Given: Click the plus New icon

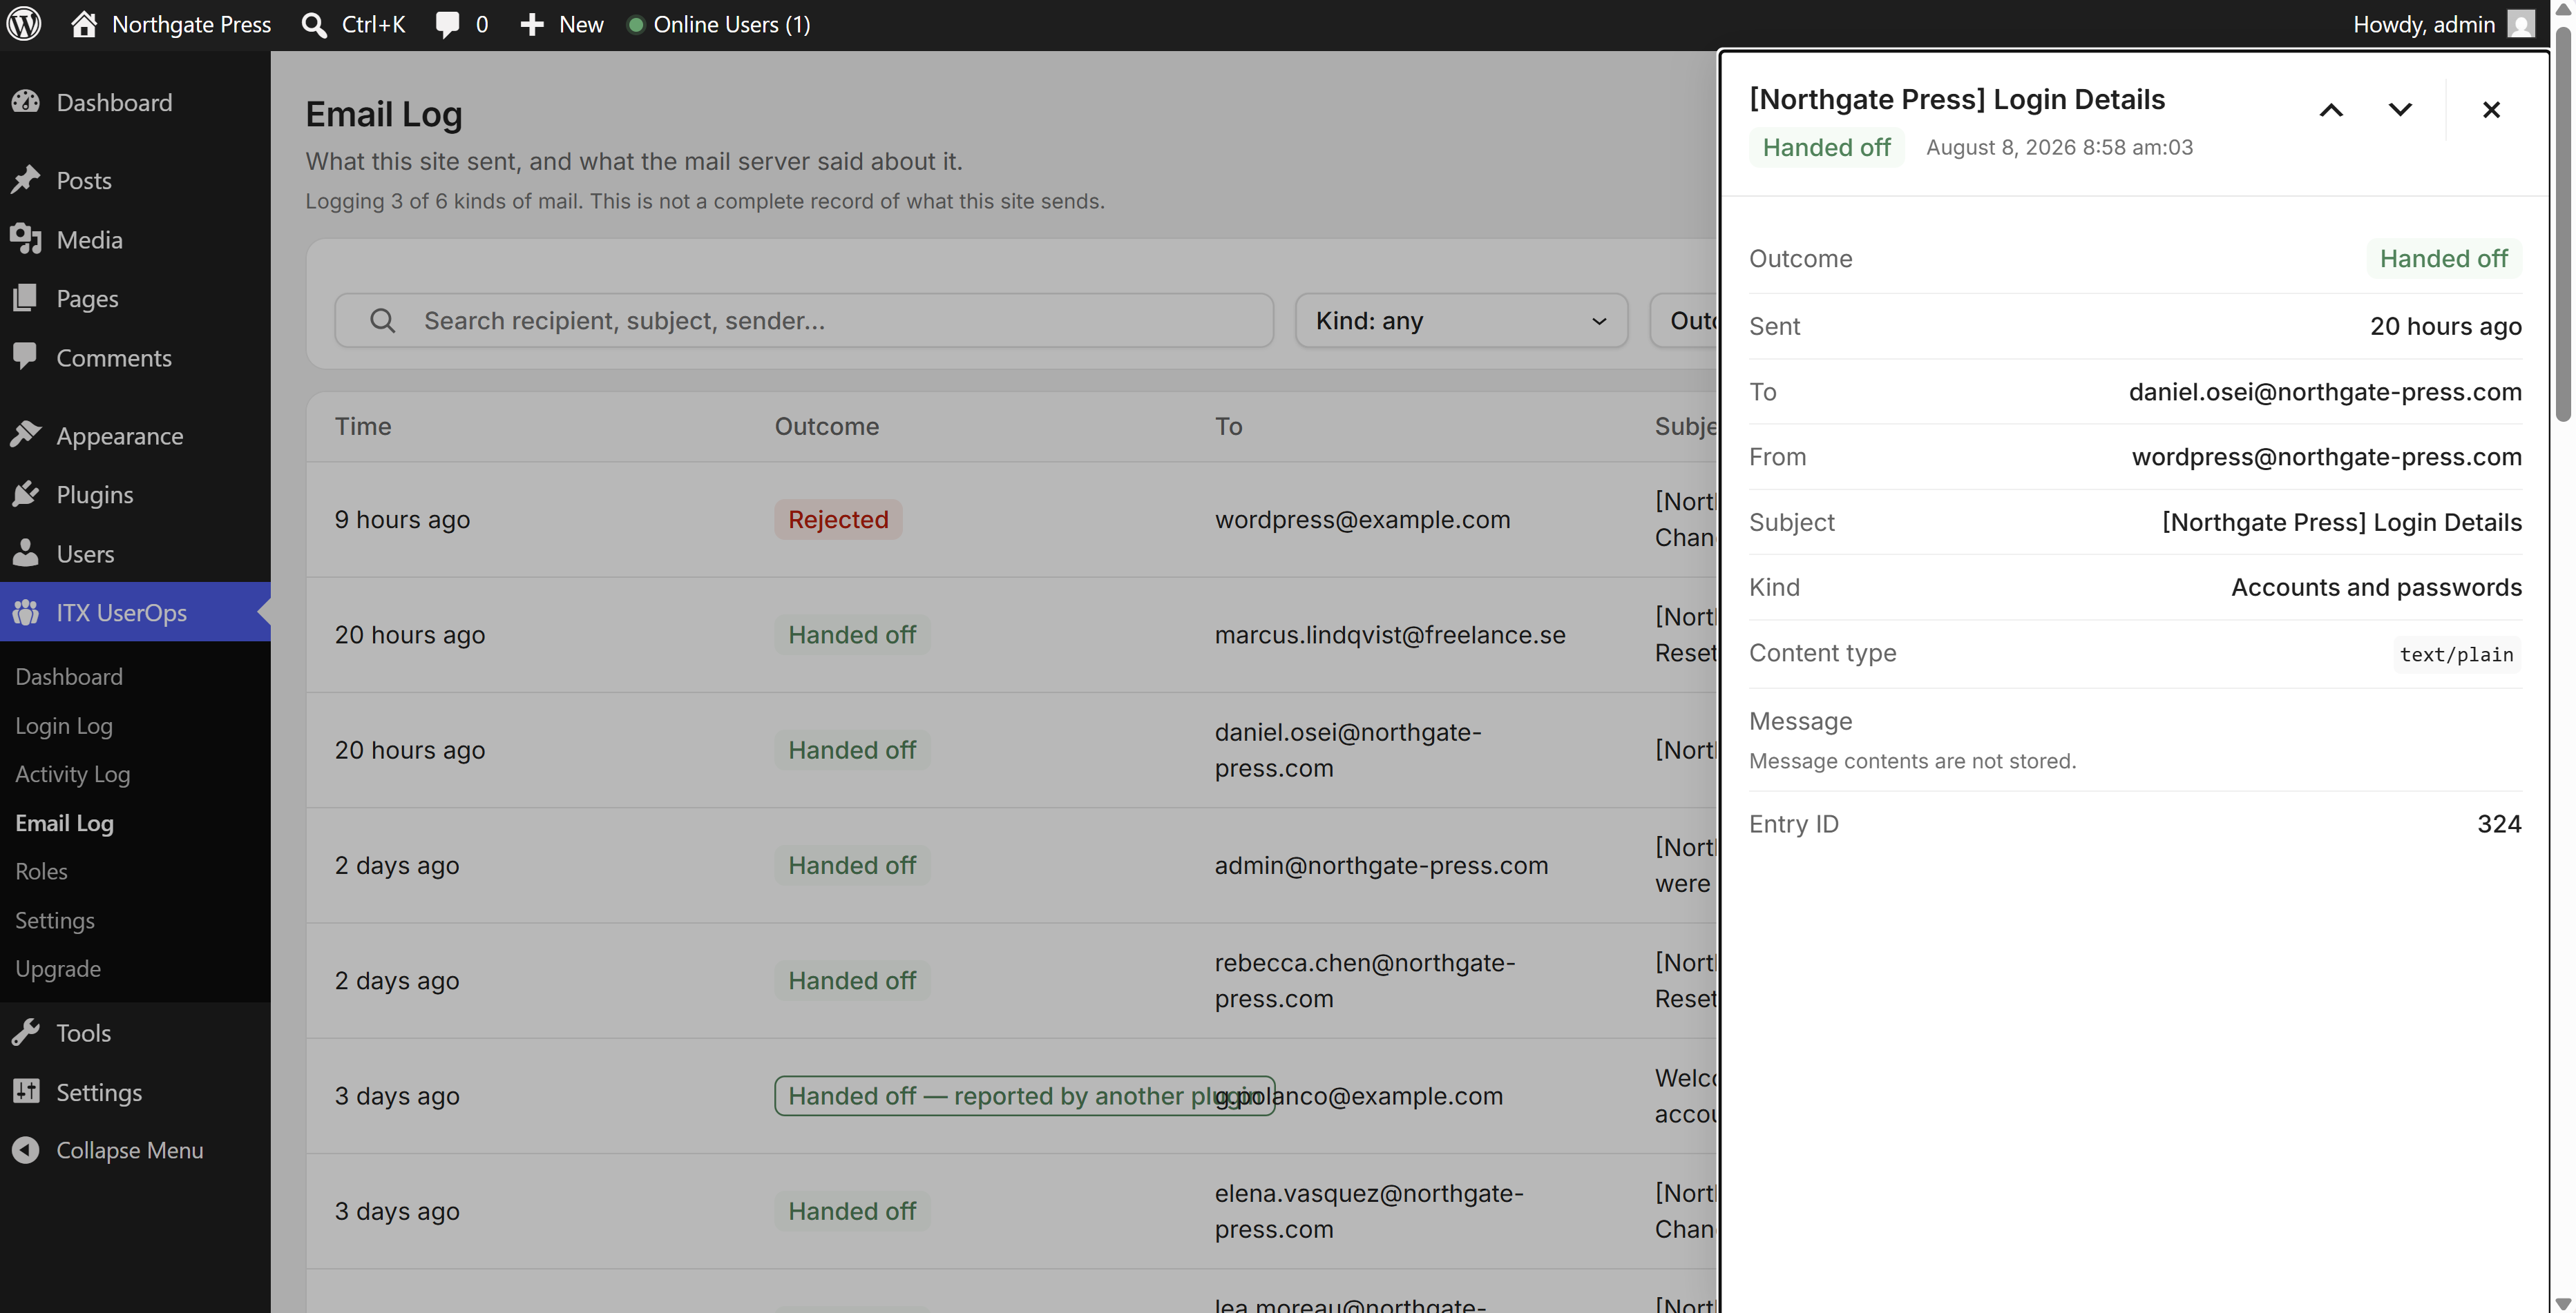Looking at the screenshot, I should click(x=532, y=25).
